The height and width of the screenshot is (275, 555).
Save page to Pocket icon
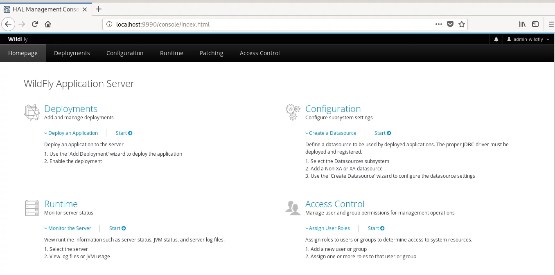[450, 24]
